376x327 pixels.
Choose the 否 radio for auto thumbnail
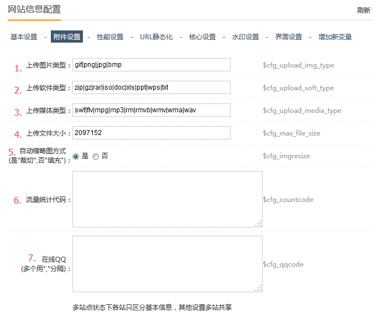(96, 157)
